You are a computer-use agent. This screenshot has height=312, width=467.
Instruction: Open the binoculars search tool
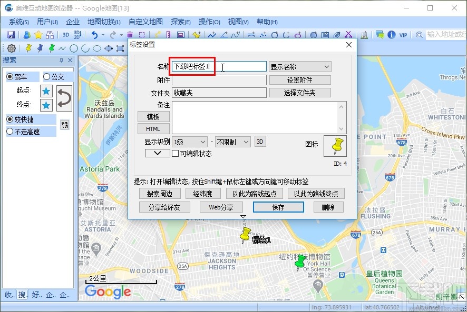click(x=51, y=35)
